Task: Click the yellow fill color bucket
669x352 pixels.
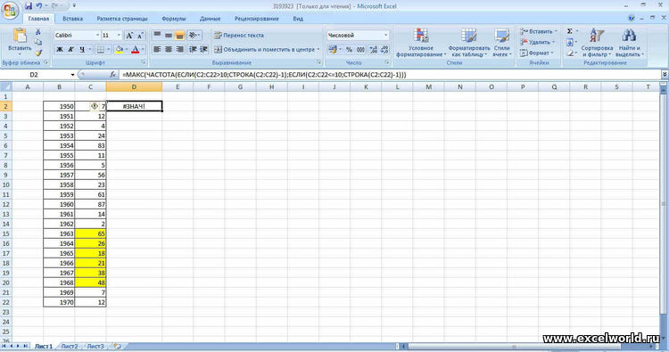Action: pyautogui.click(x=119, y=49)
